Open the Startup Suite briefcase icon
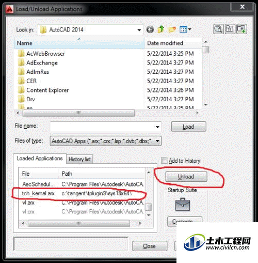 click(x=183, y=205)
